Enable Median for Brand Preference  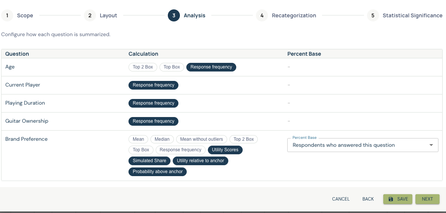[162, 139]
